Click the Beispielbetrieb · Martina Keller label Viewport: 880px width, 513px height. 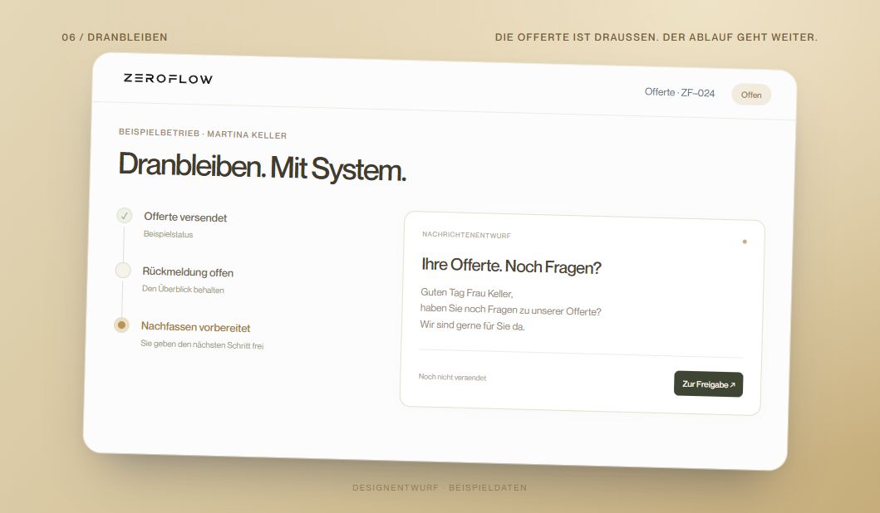(x=203, y=134)
